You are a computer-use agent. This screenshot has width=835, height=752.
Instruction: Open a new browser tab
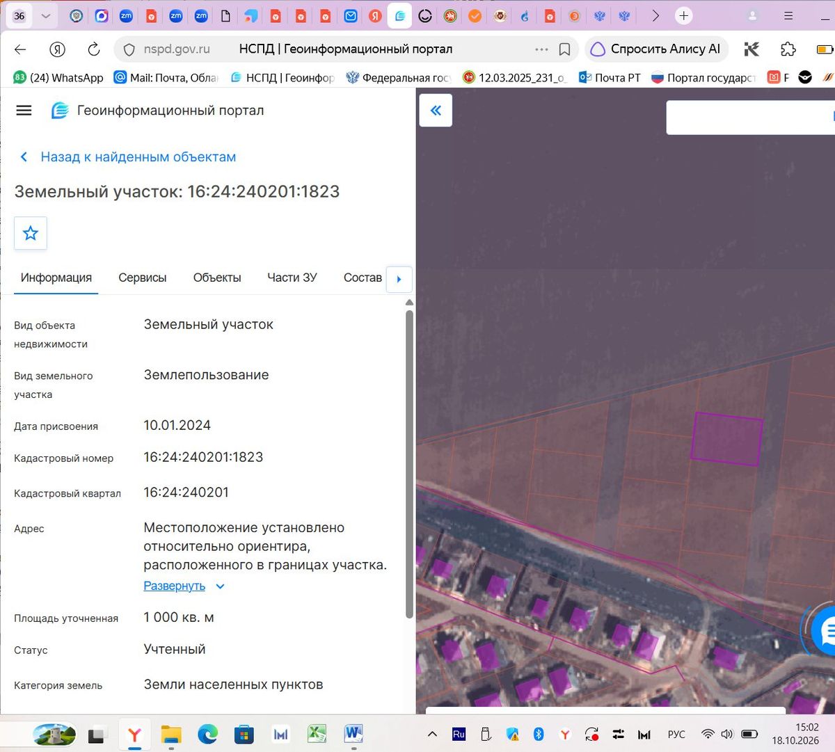click(x=684, y=15)
